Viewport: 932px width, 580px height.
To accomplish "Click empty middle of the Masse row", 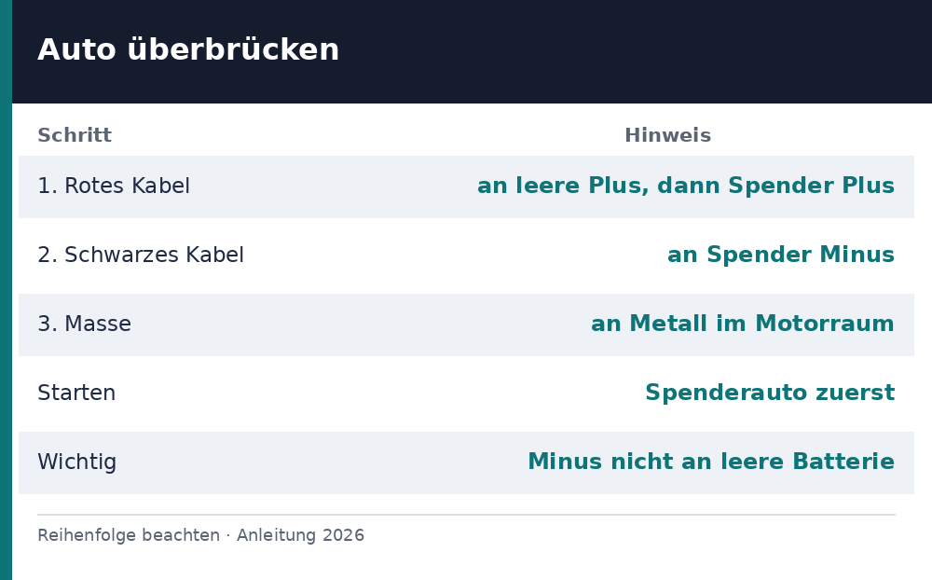I will tap(357, 325).
